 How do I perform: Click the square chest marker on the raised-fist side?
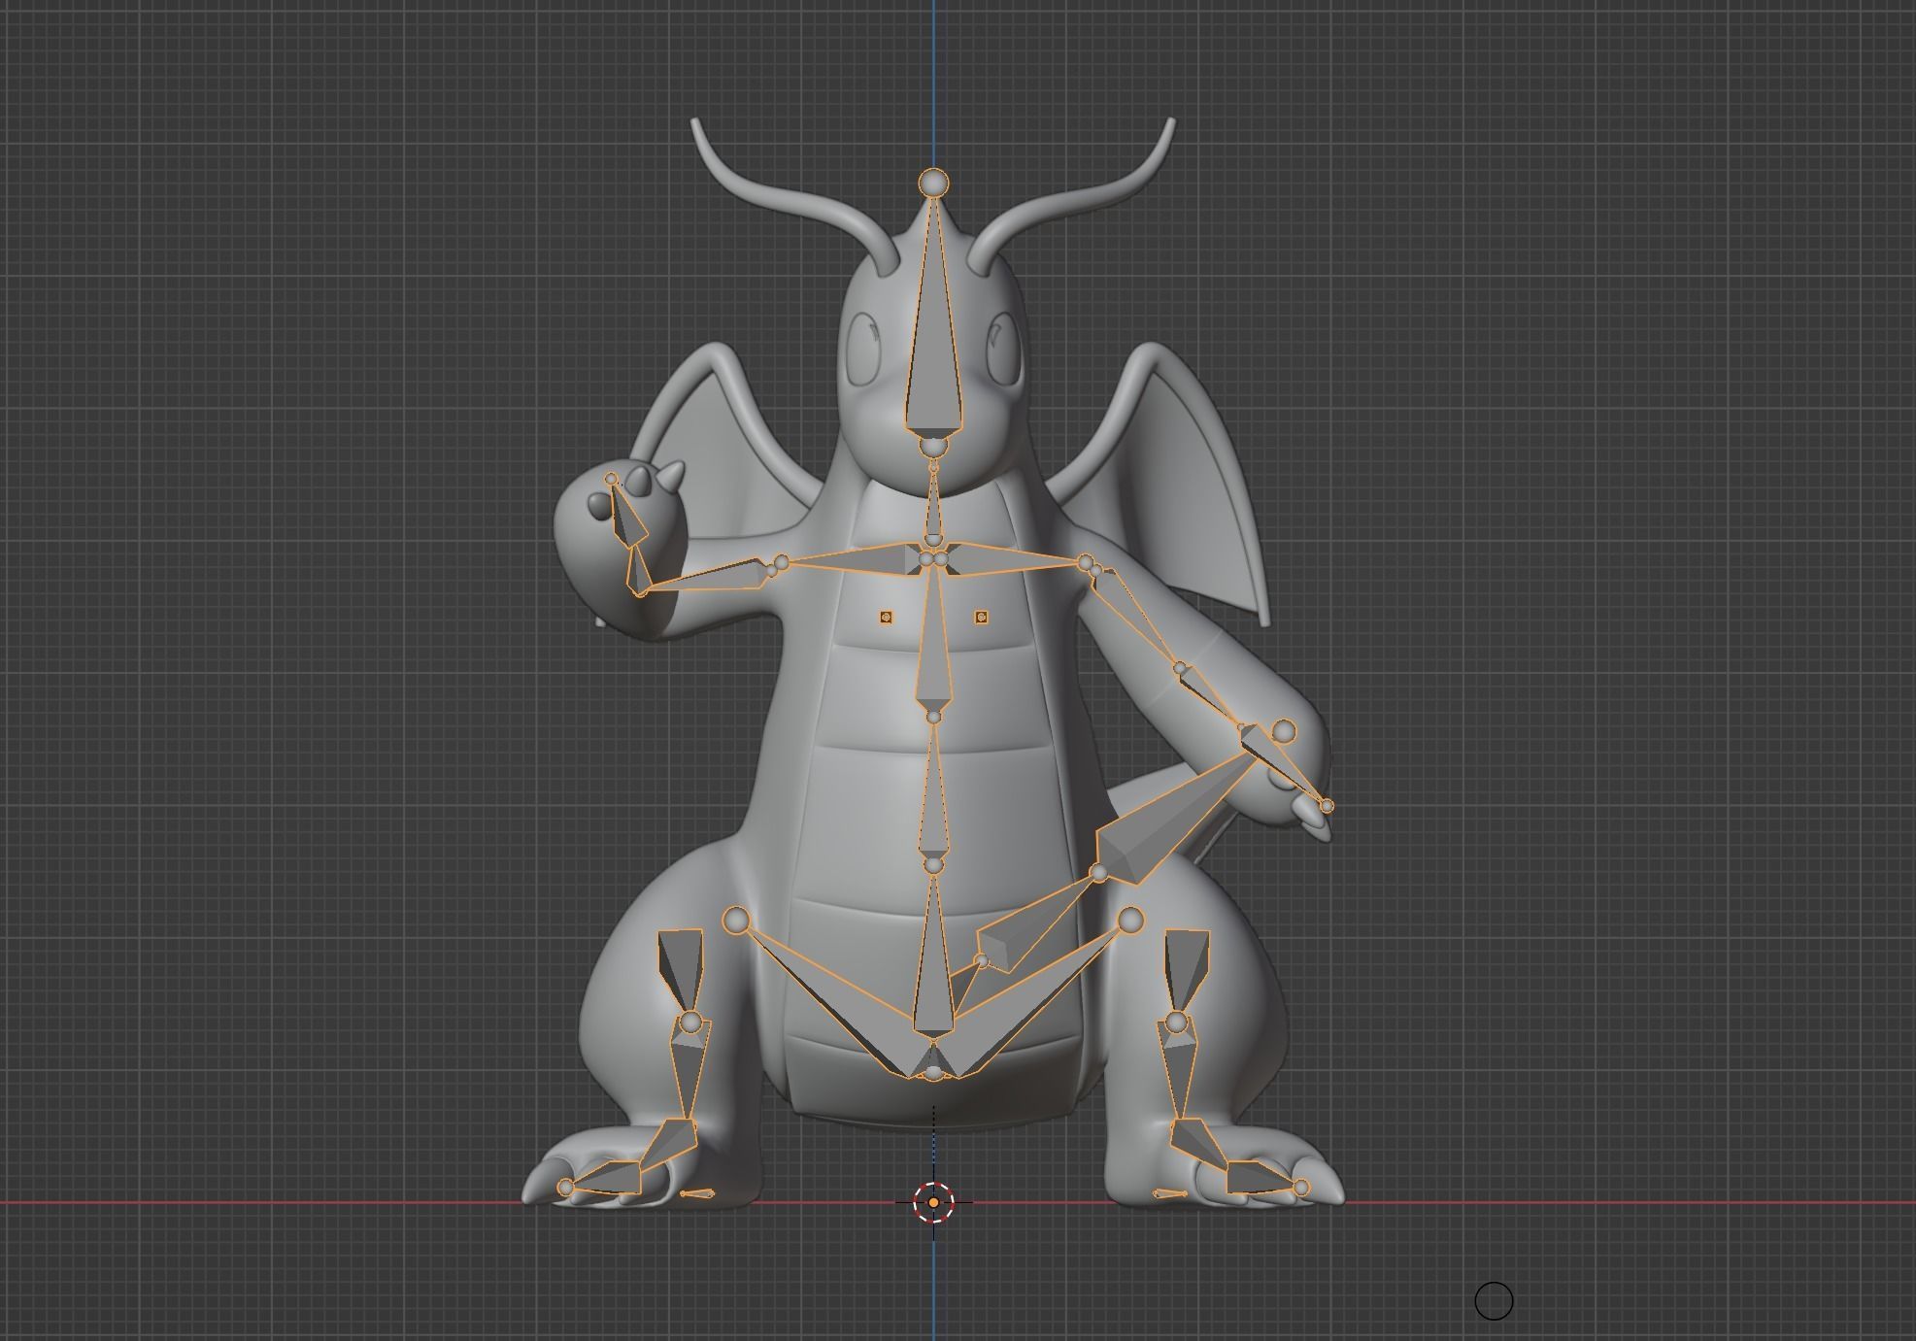tap(886, 617)
